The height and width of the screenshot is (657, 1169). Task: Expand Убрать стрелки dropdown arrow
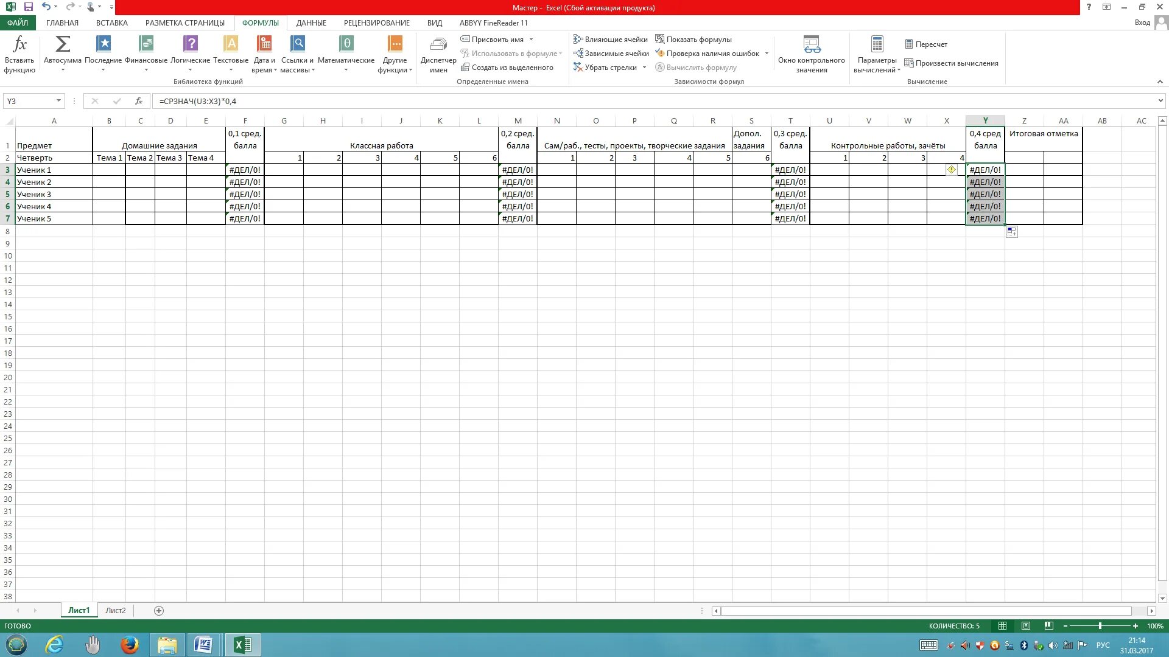pos(644,68)
